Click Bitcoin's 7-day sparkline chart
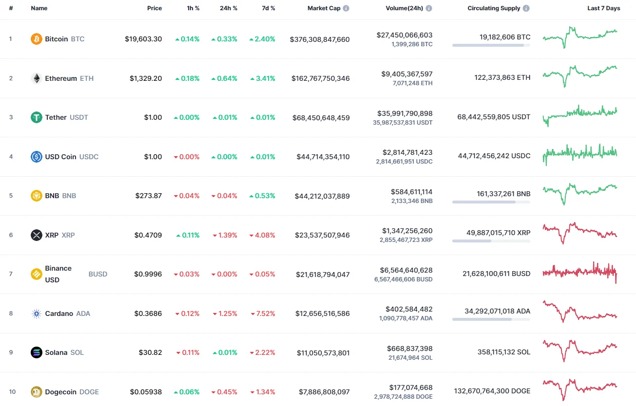Image resolution: width=636 pixels, height=406 pixels. click(x=580, y=38)
